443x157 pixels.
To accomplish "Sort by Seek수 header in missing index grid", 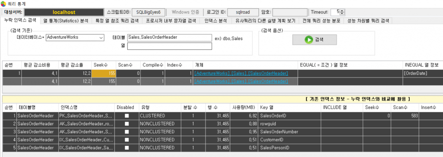I will pos(104,65).
